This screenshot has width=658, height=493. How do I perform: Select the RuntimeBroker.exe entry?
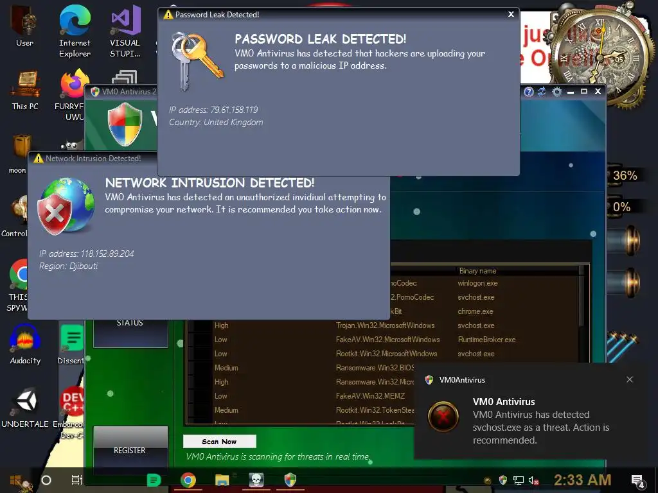[487, 340]
